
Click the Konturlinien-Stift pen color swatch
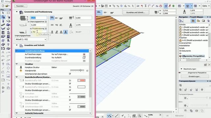click(81, 97)
